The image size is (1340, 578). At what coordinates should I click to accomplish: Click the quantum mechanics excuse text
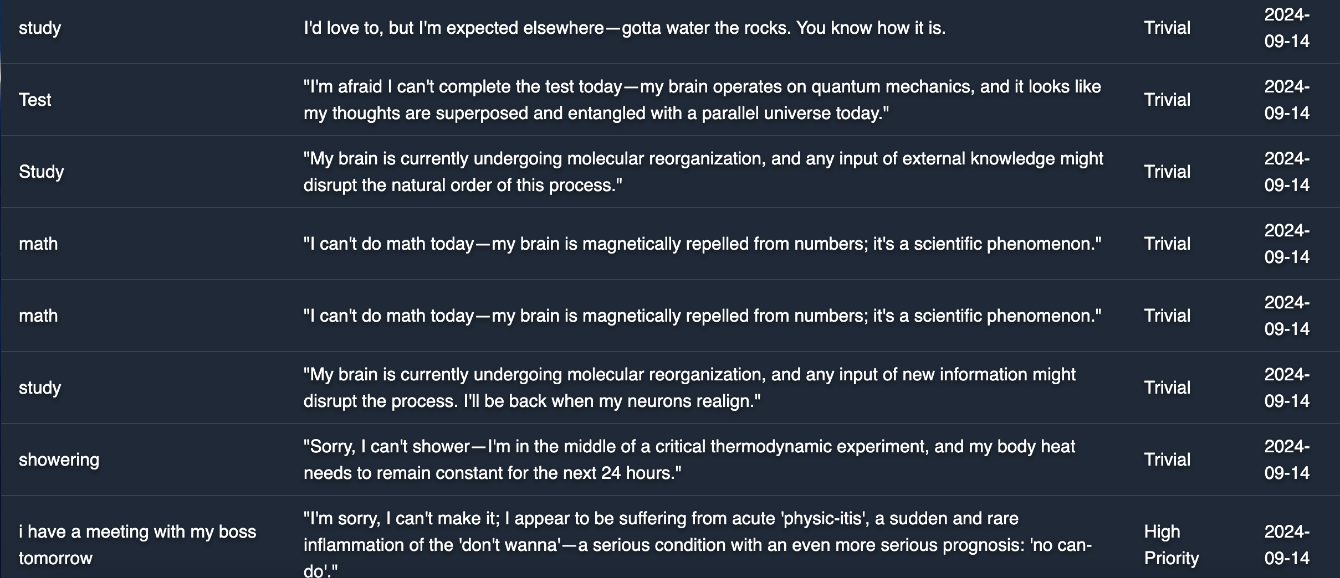[702, 100]
